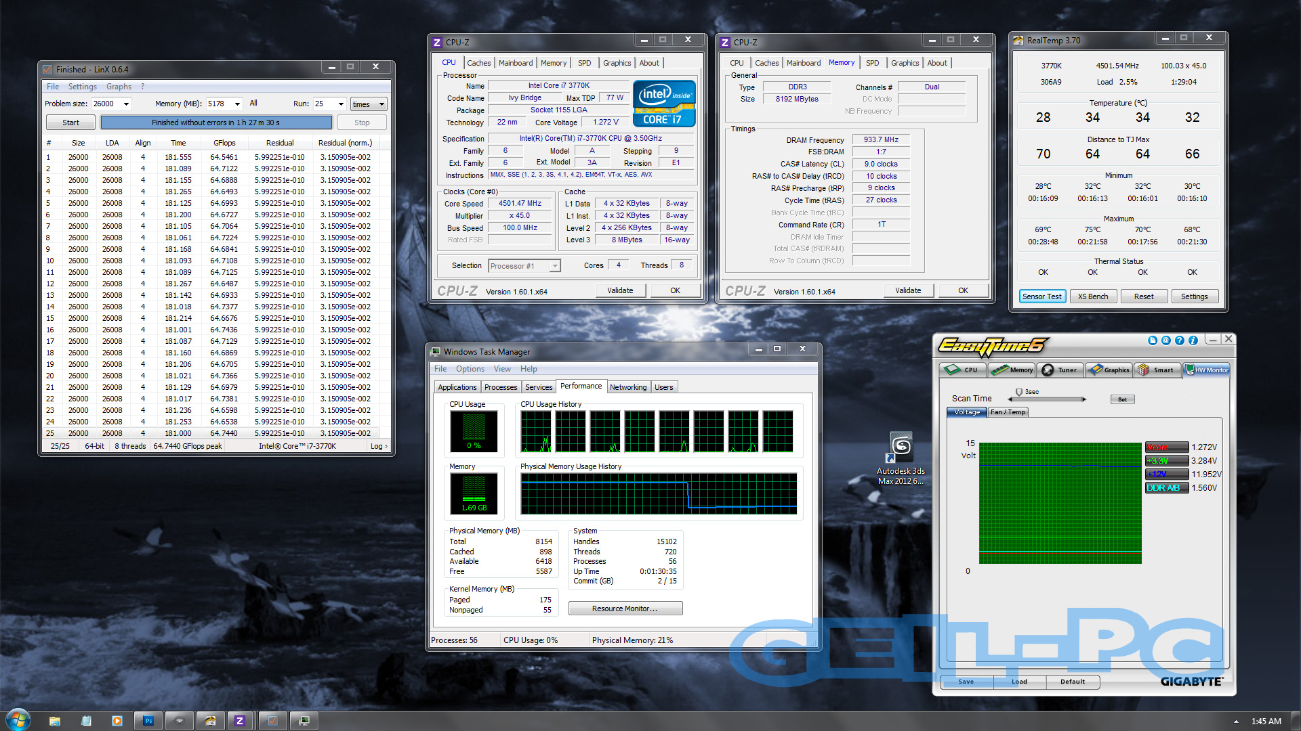Open the Problem size dropdown in LinX

click(126, 104)
